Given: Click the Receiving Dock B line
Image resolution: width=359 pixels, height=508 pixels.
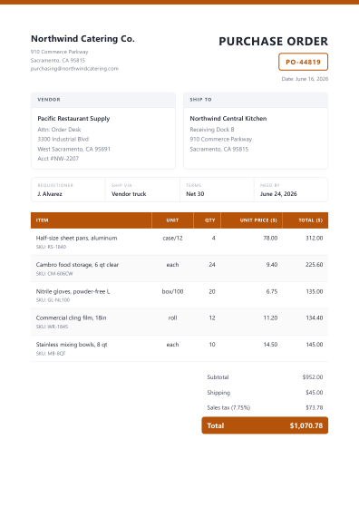Looking at the screenshot, I should click(212, 130).
